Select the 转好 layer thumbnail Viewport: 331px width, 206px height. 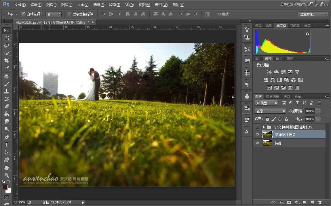(x=267, y=143)
